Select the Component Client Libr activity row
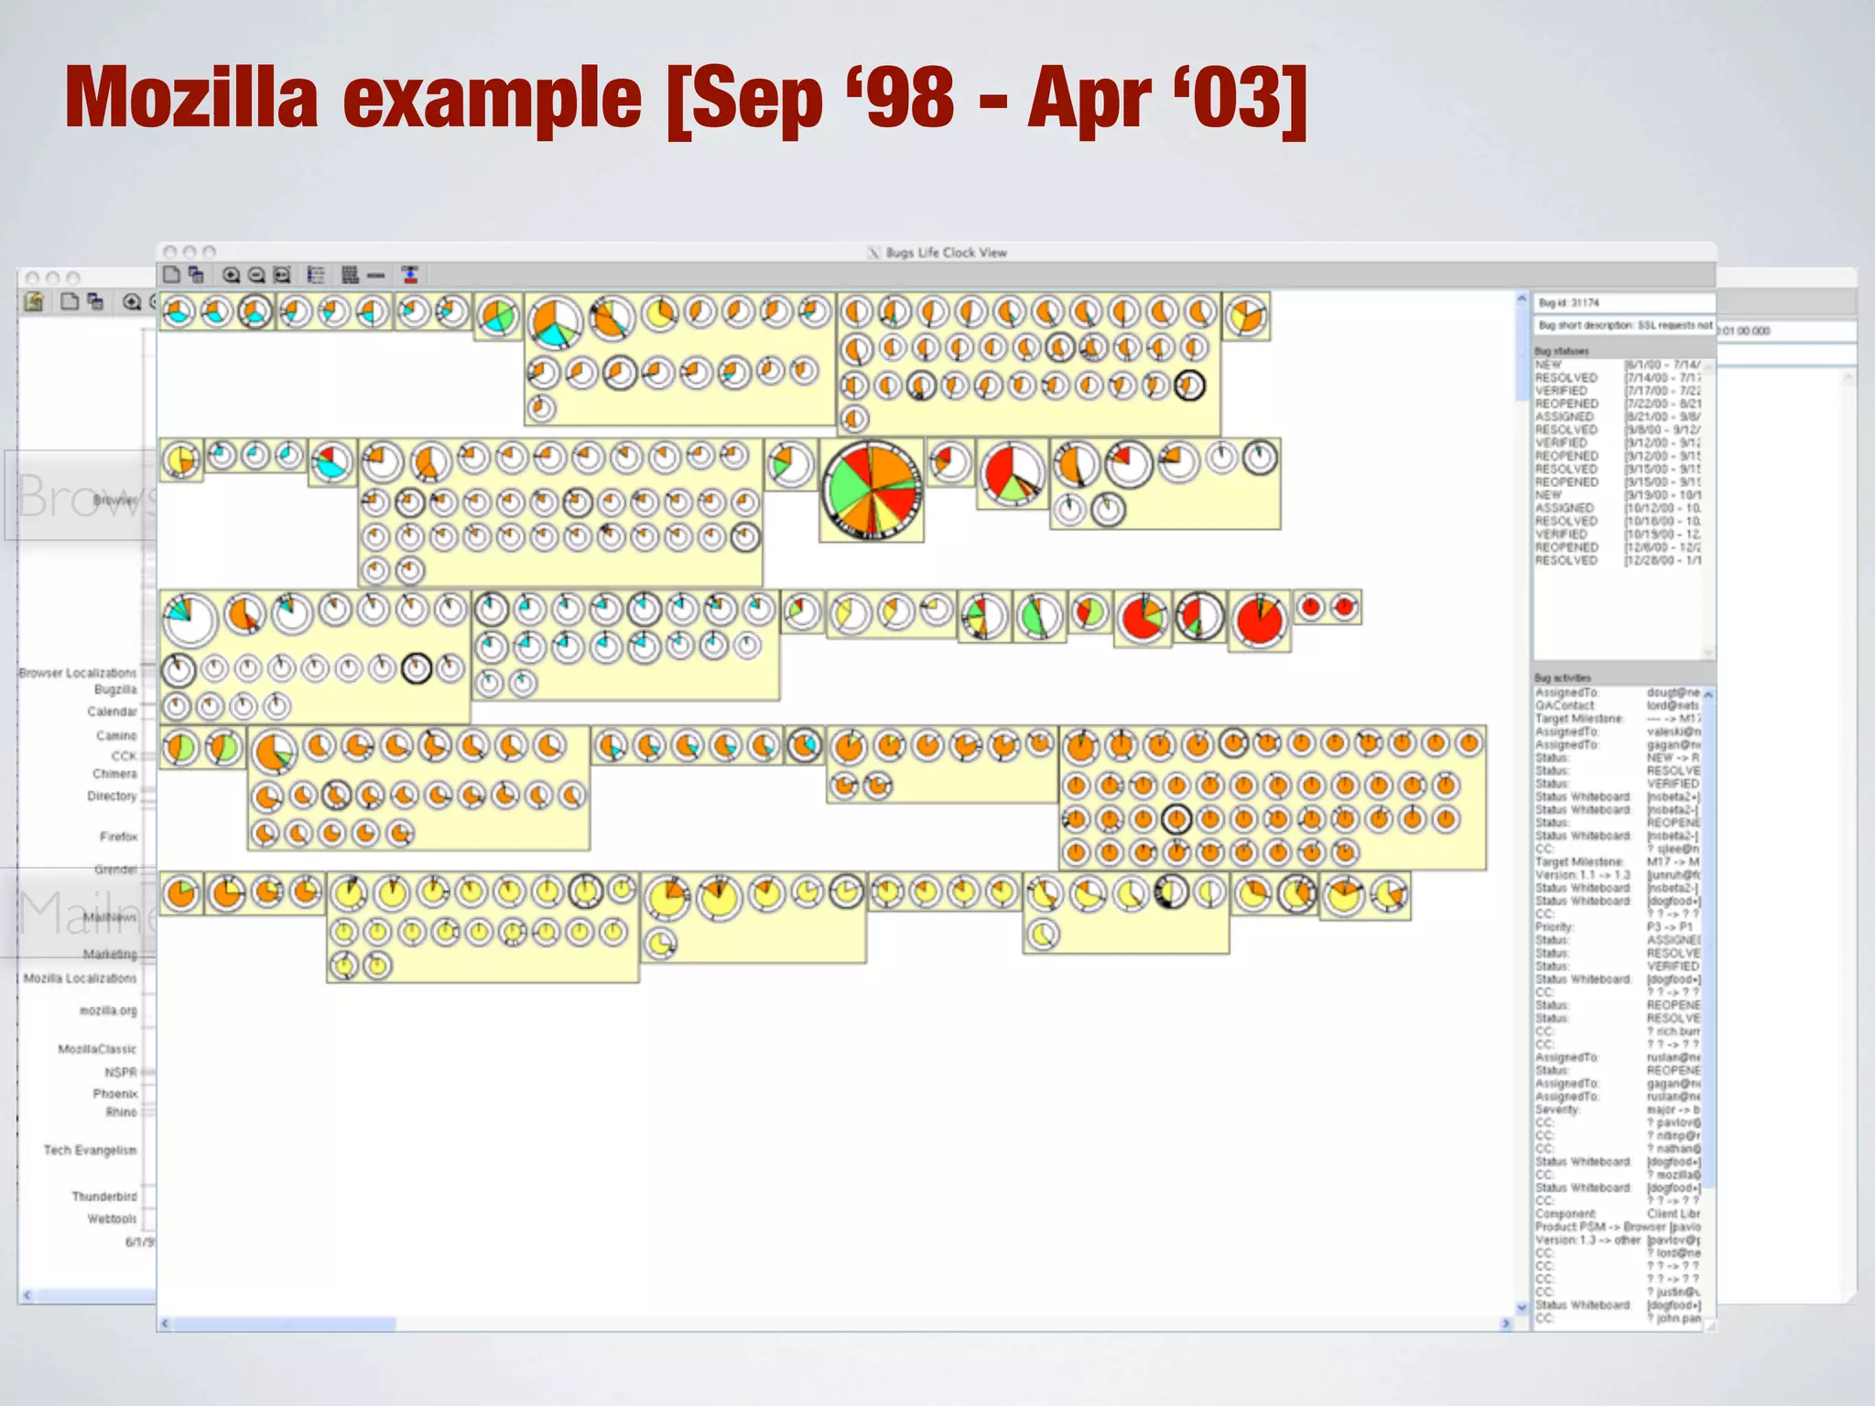Viewport: 1875px width, 1406px height. click(x=1618, y=1214)
